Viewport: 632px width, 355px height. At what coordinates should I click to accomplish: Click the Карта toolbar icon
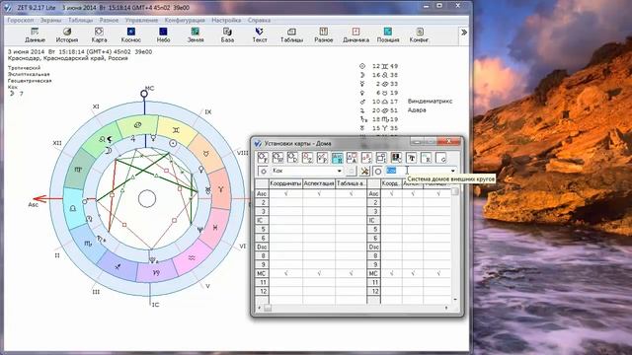coord(99,35)
